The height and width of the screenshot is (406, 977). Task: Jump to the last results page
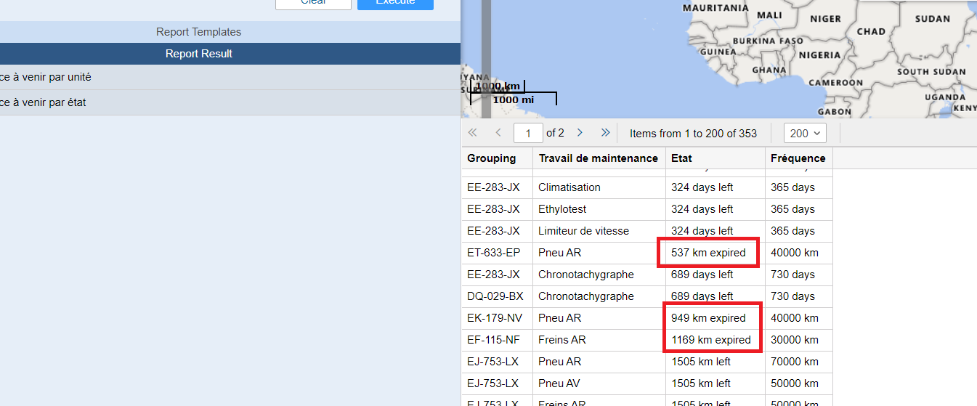[605, 133]
